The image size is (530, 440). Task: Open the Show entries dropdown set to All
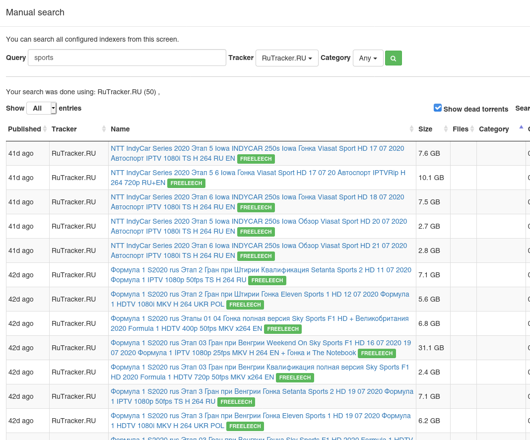coord(41,108)
